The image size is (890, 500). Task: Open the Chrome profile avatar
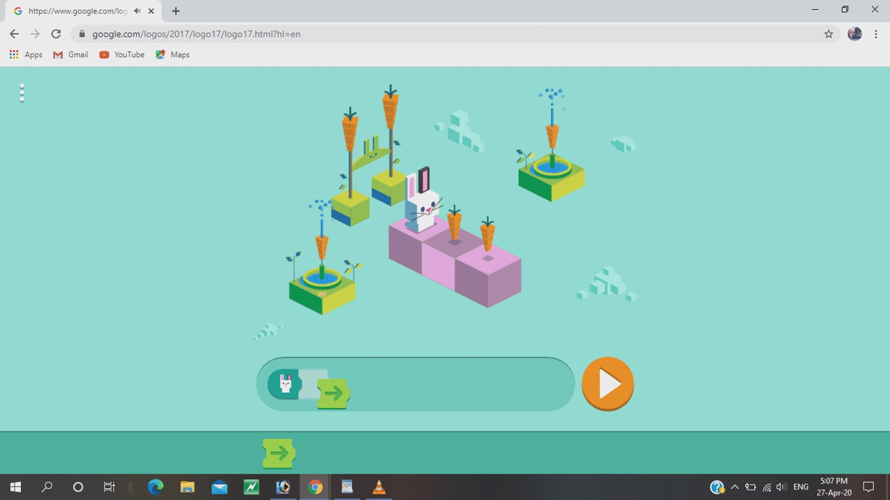[855, 34]
